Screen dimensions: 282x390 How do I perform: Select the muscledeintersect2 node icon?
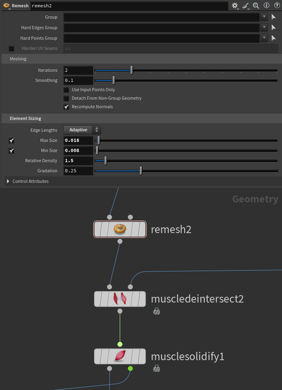120,299
